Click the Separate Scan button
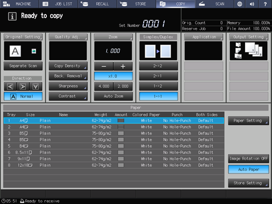272x204 pixels. point(23,66)
